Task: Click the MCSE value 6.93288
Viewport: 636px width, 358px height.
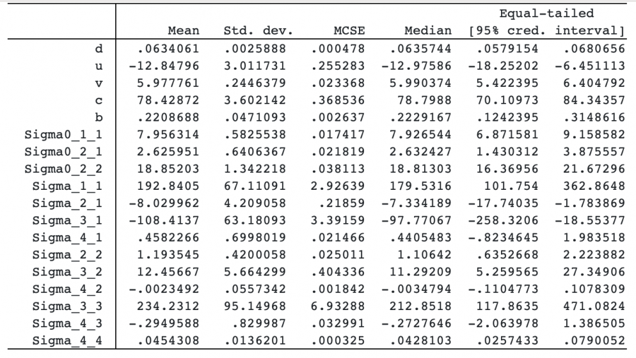Action: 338,306
